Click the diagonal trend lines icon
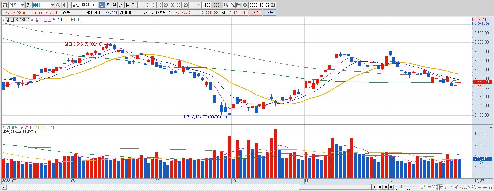 click(457, 187)
